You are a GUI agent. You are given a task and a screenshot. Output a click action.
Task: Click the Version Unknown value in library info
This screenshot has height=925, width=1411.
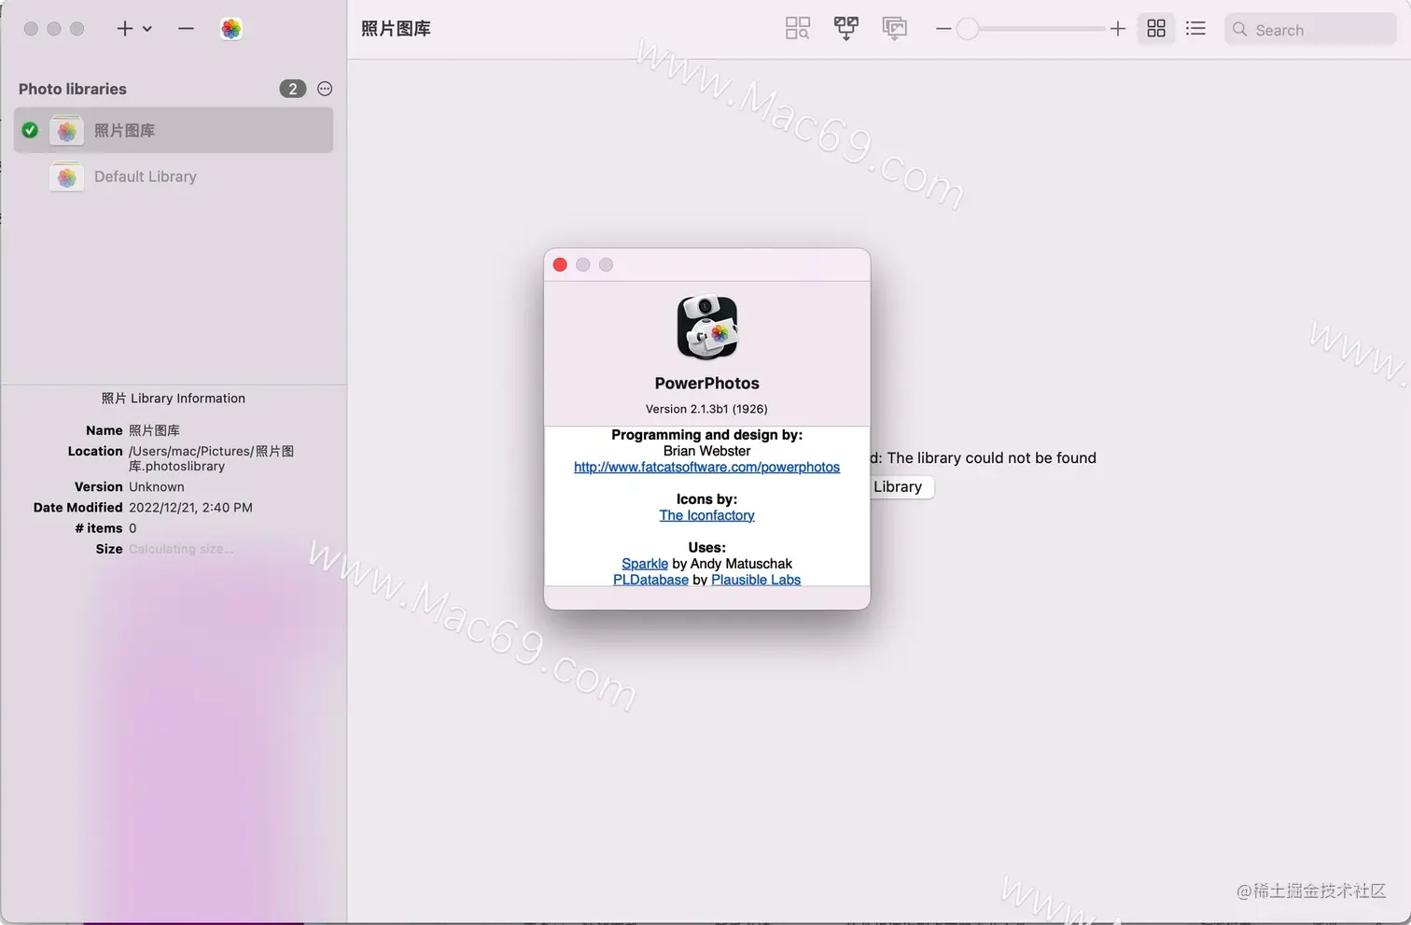pos(157,487)
